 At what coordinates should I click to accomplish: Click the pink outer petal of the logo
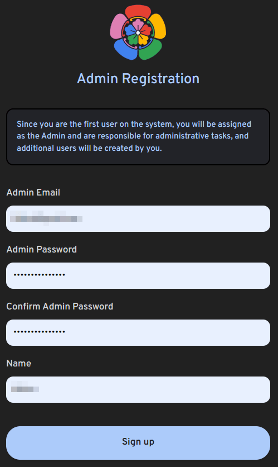119,27
